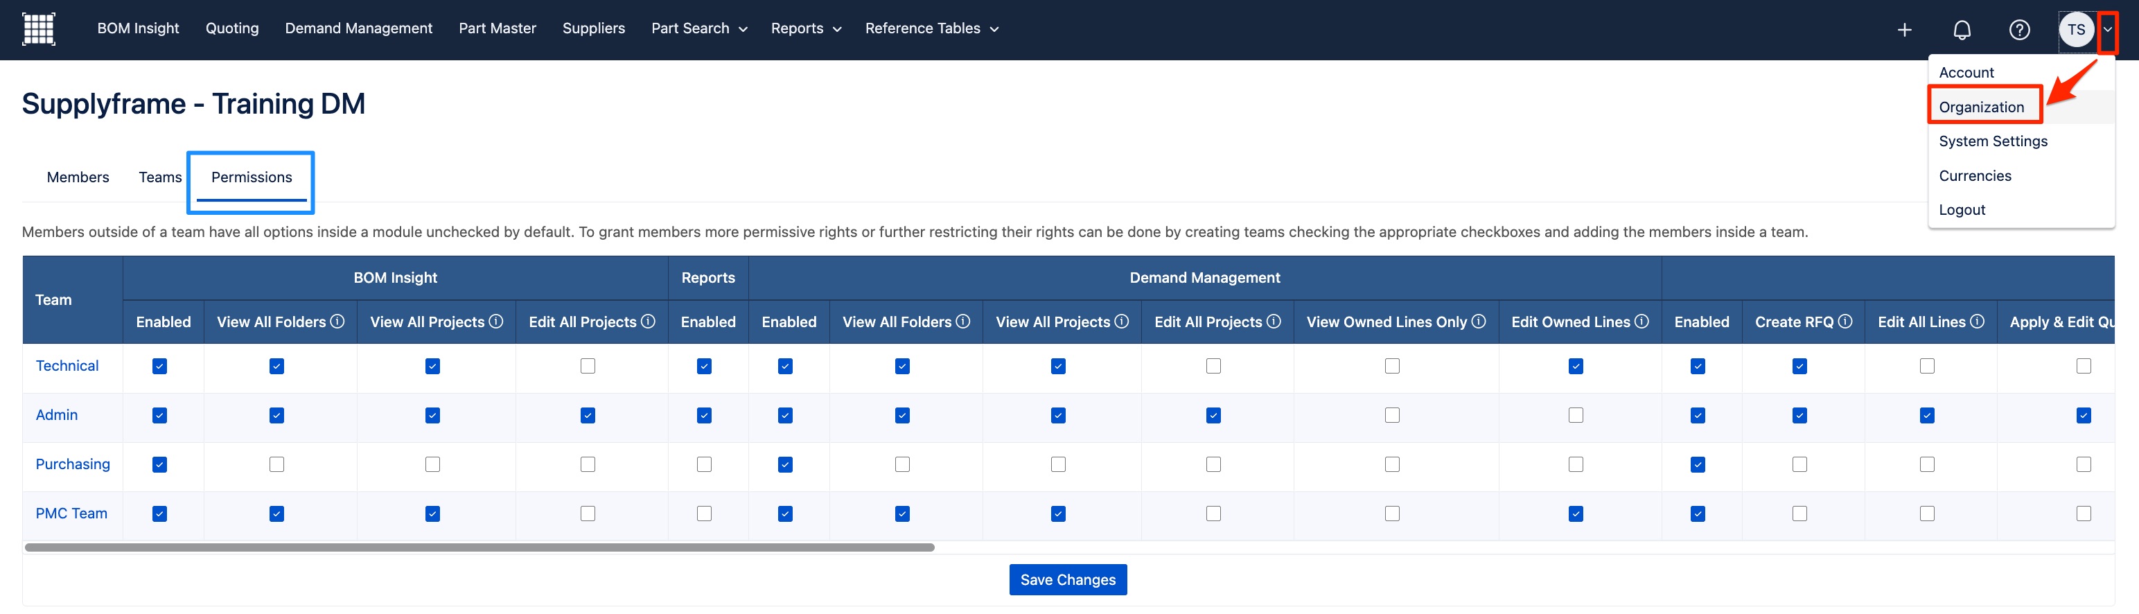Uncheck Admin Reports Enabled checkbox
Image resolution: width=2139 pixels, height=614 pixels.
(704, 415)
